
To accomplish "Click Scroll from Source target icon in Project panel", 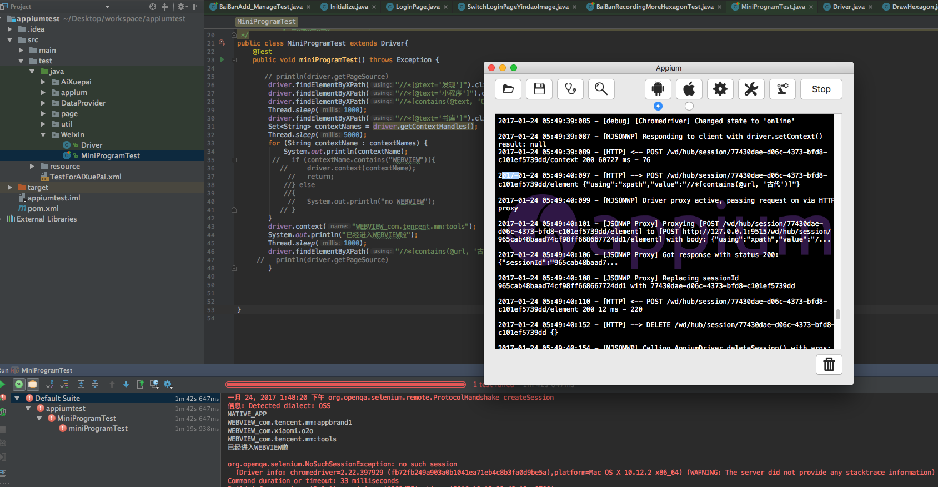I will coord(153,7).
